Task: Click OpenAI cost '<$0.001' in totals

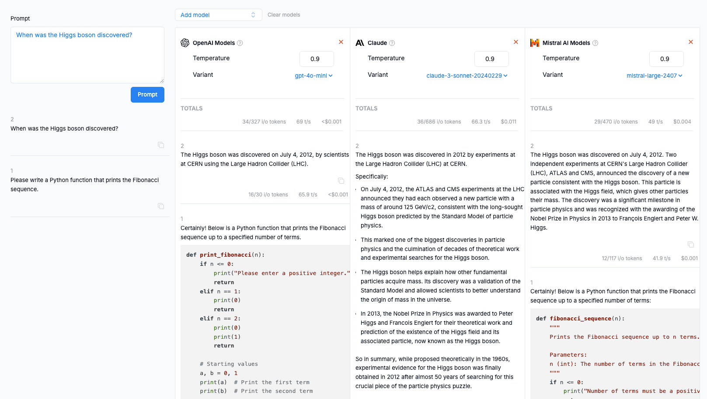Action: [x=331, y=122]
